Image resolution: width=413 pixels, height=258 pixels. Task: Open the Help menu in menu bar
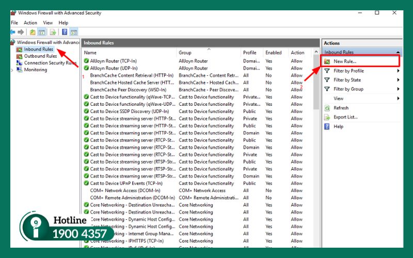tap(63, 23)
